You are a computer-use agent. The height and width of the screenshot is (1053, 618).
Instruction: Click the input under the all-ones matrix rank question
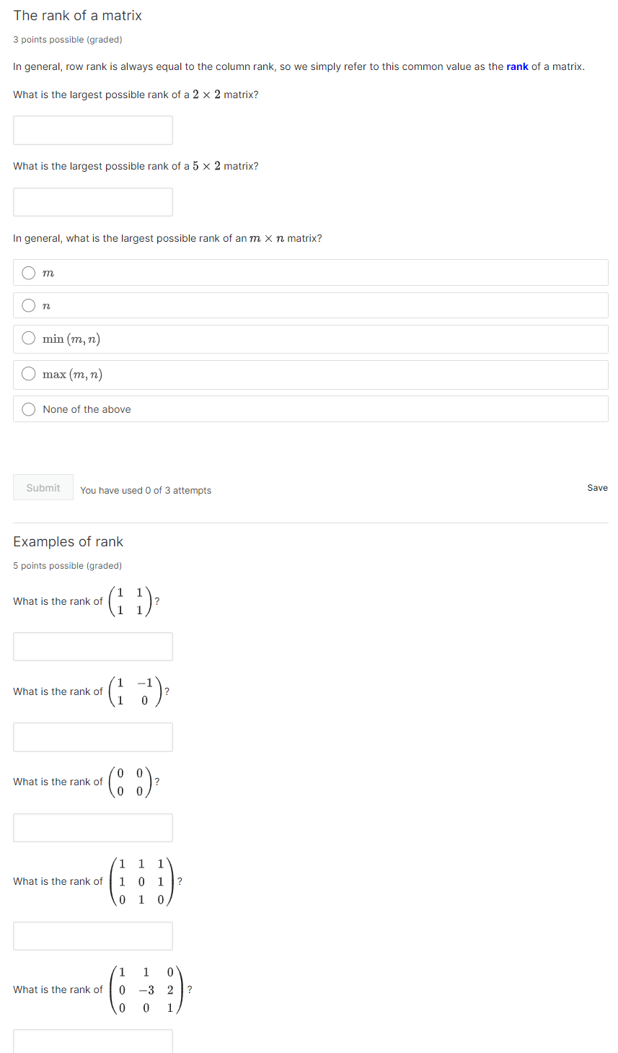point(92,646)
